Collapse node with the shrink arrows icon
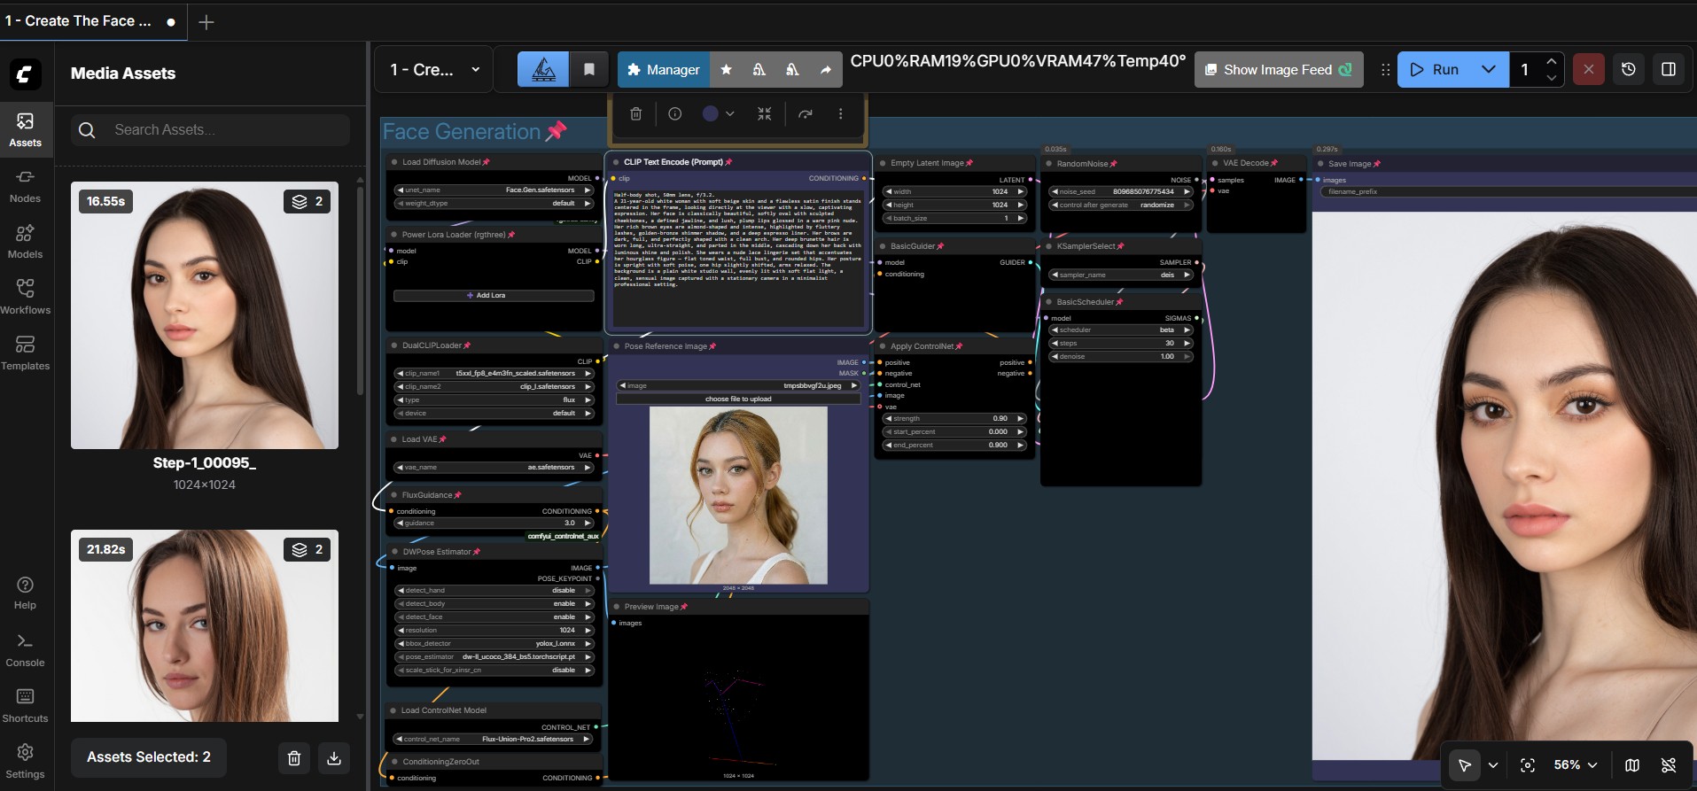1697x791 pixels. [x=765, y=113]
